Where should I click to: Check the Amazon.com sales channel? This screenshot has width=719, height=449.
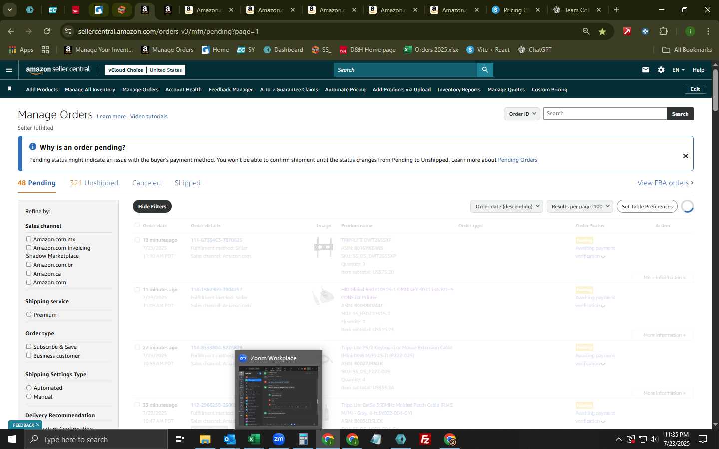click(29, 282)
